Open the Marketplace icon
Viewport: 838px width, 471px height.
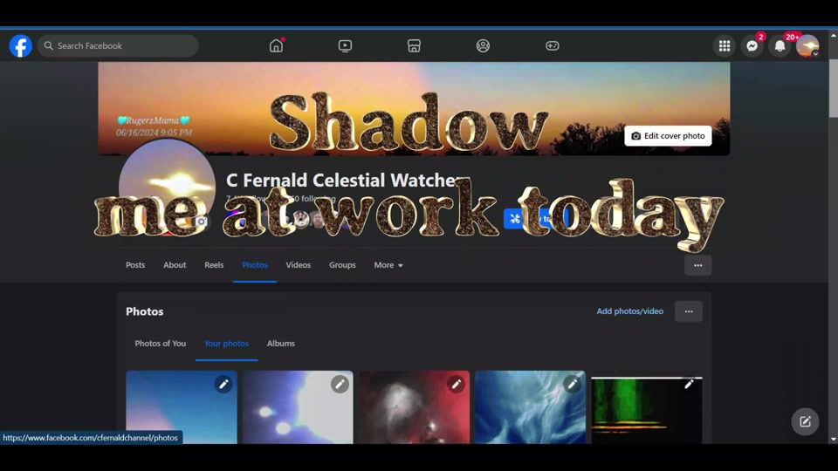[x=415, y=46]
